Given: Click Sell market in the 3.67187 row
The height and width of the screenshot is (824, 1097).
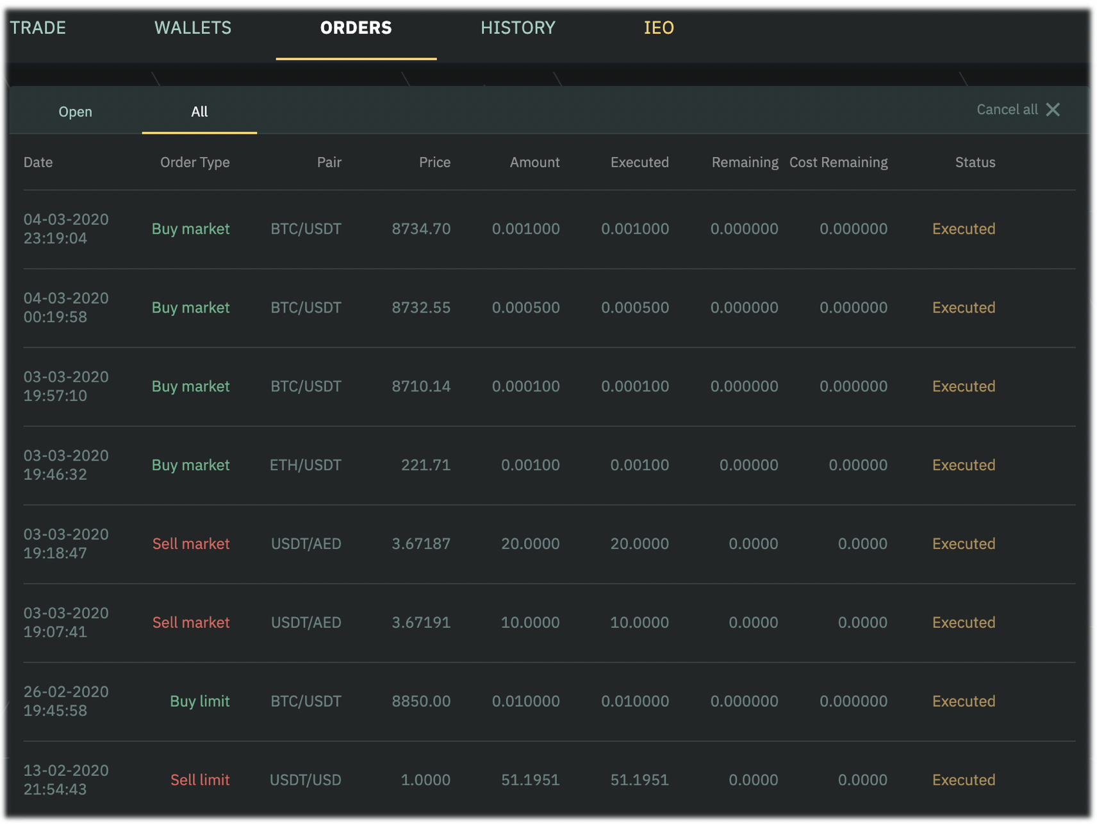Looking at the screenshot, I should point(191,544).
